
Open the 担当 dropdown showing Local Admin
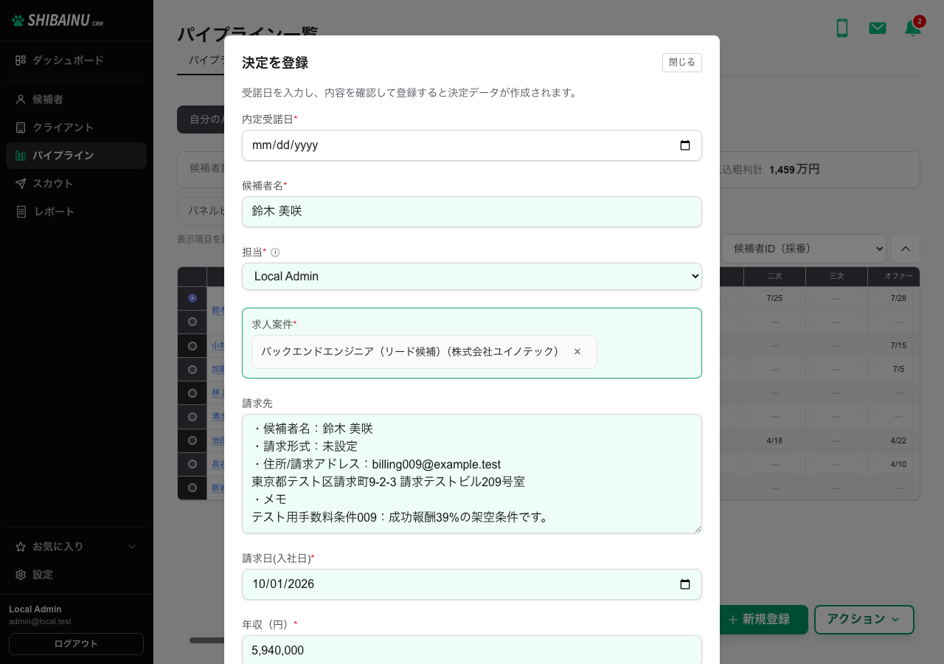point(472,277)
